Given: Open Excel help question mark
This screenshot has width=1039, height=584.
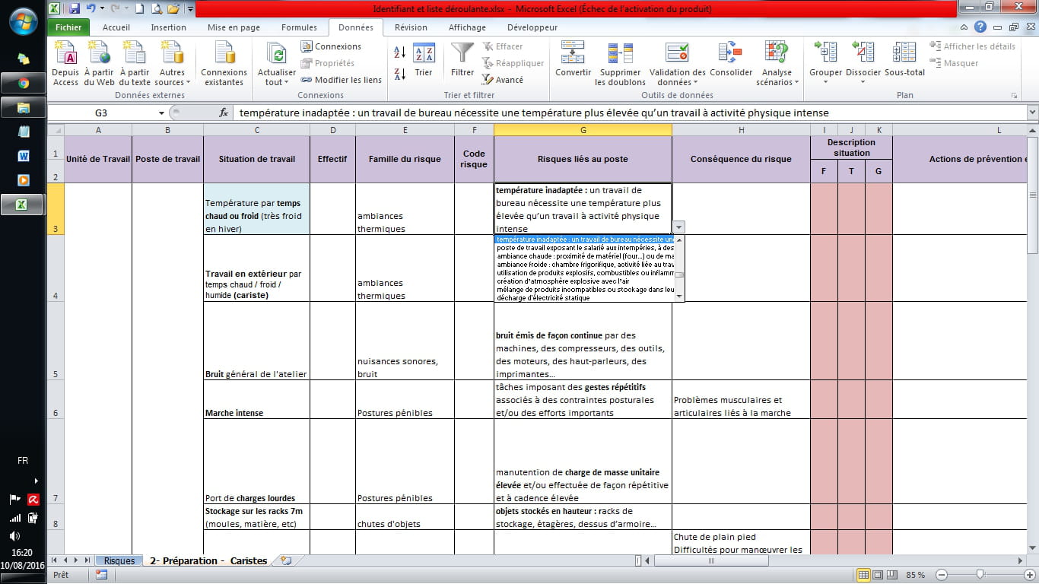Looking at the screenshot, I should coord(981,27).
